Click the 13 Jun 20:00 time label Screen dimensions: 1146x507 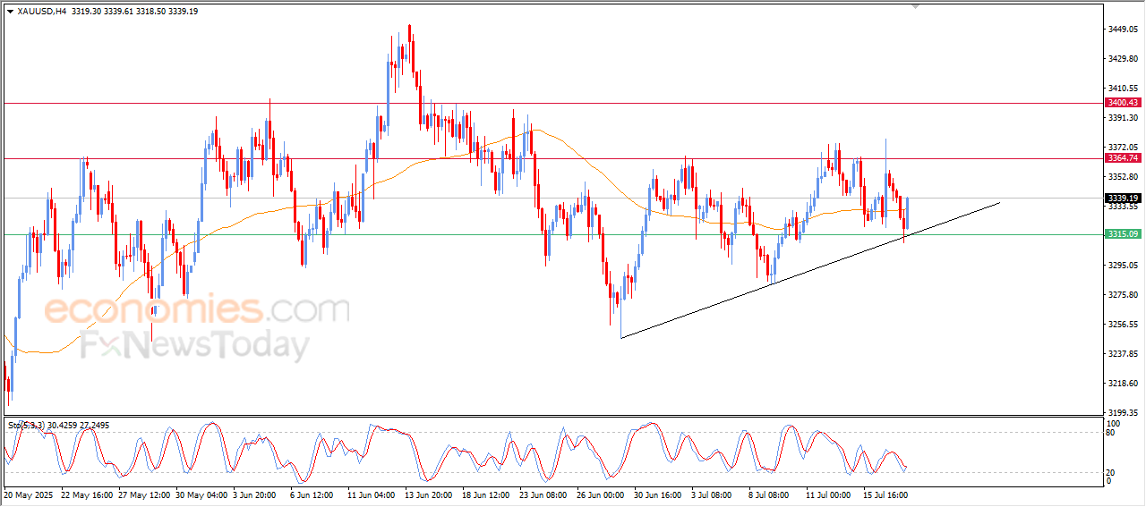pyautogui.click(x=431, y=494)
